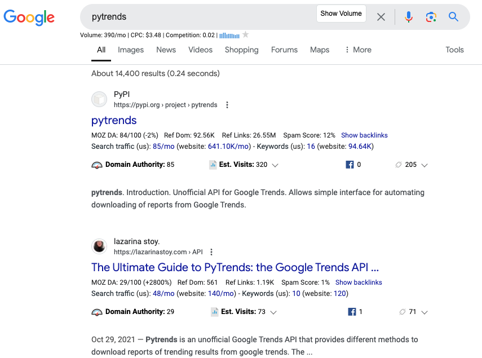The width and height of the screenshot is (482, 358).
Task: Click the lazarina stoy profile favicon
Action: [99, 246]
